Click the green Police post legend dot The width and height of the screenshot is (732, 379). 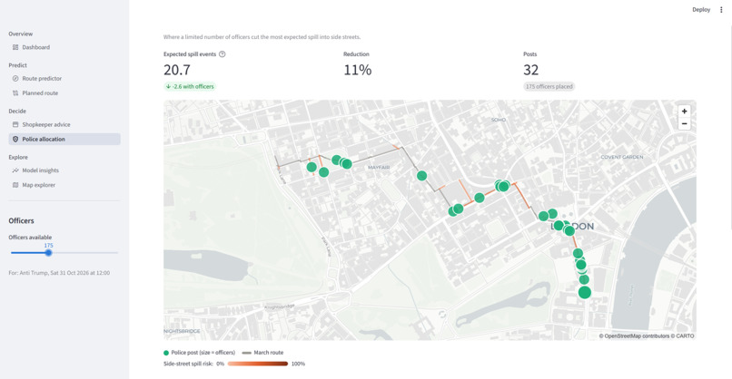tap(165, 353)
